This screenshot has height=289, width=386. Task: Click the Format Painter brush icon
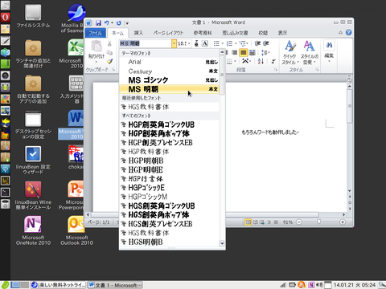click(109, 61)
